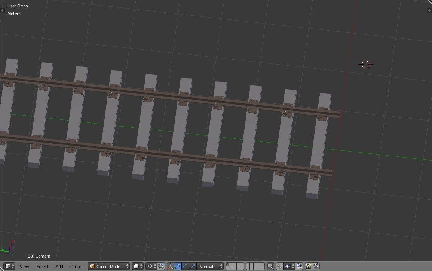Select the translate manipulator arrow icon

click(178, 266)
